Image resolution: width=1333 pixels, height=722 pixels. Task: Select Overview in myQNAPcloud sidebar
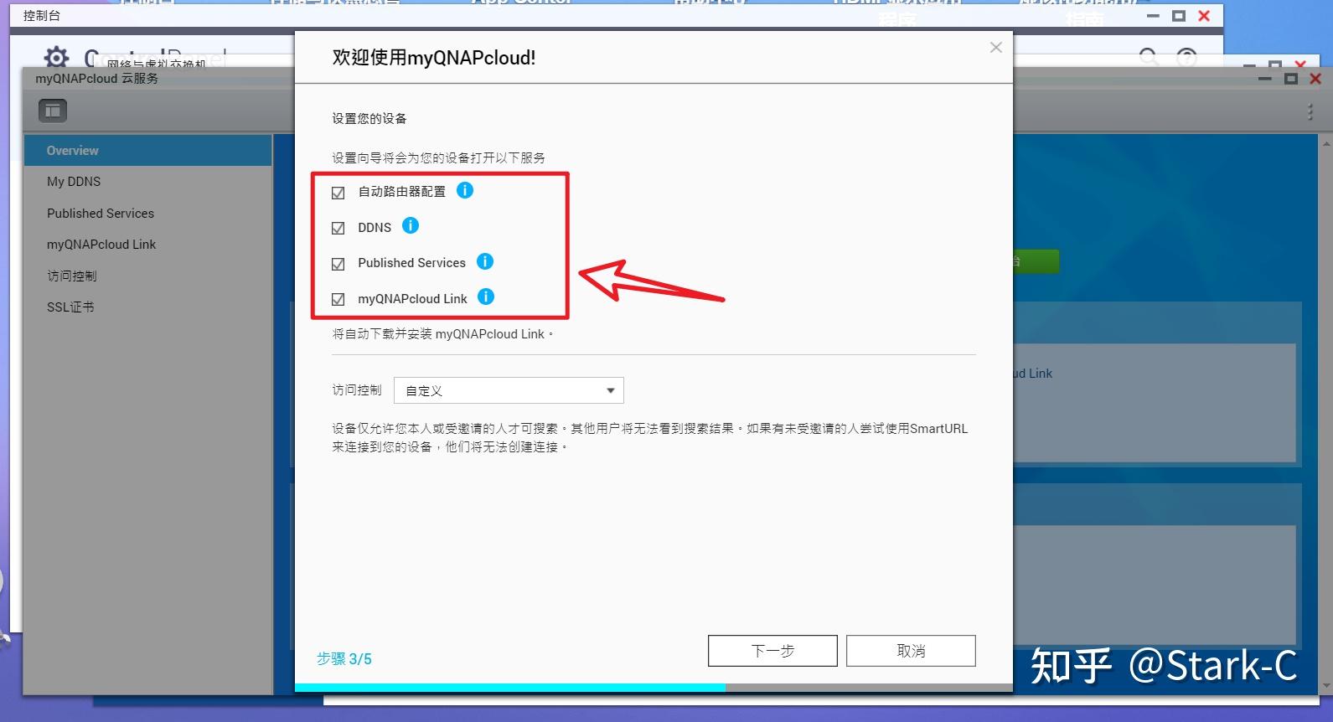pyautogui.click(x=147, y=151)
